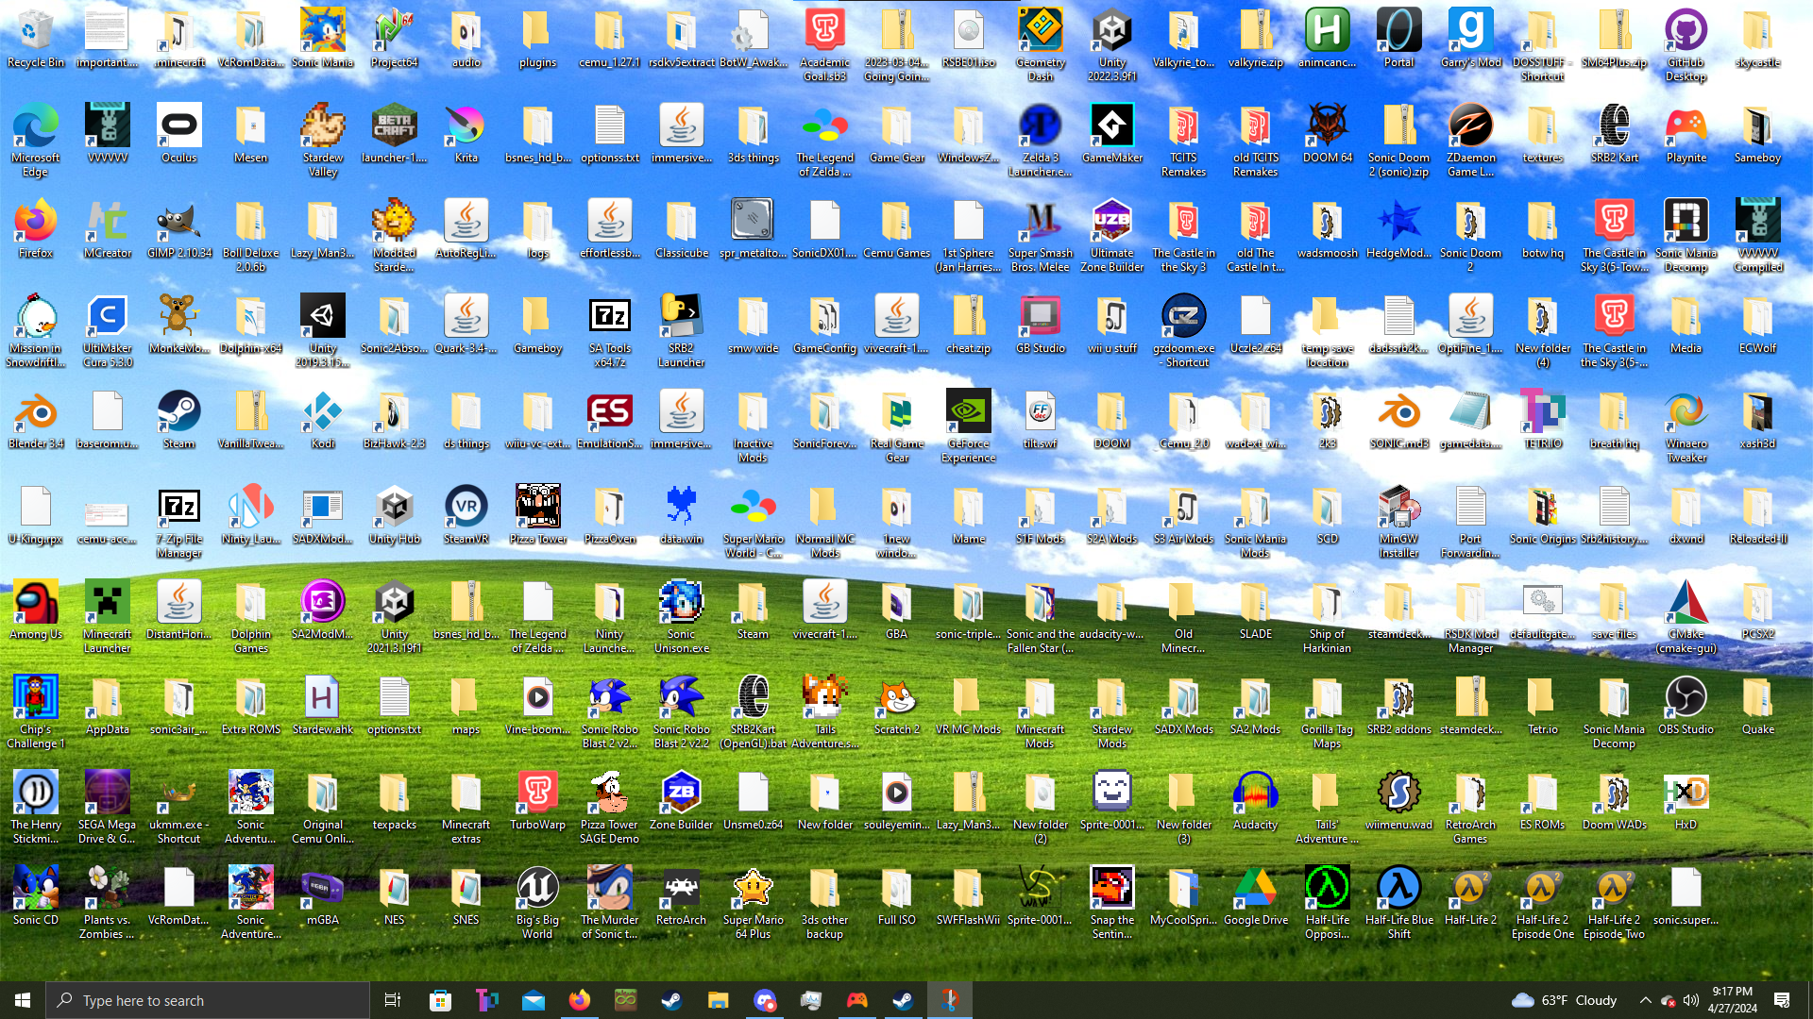Open the 7-Zip File Manager shortcut

point(179,522)
